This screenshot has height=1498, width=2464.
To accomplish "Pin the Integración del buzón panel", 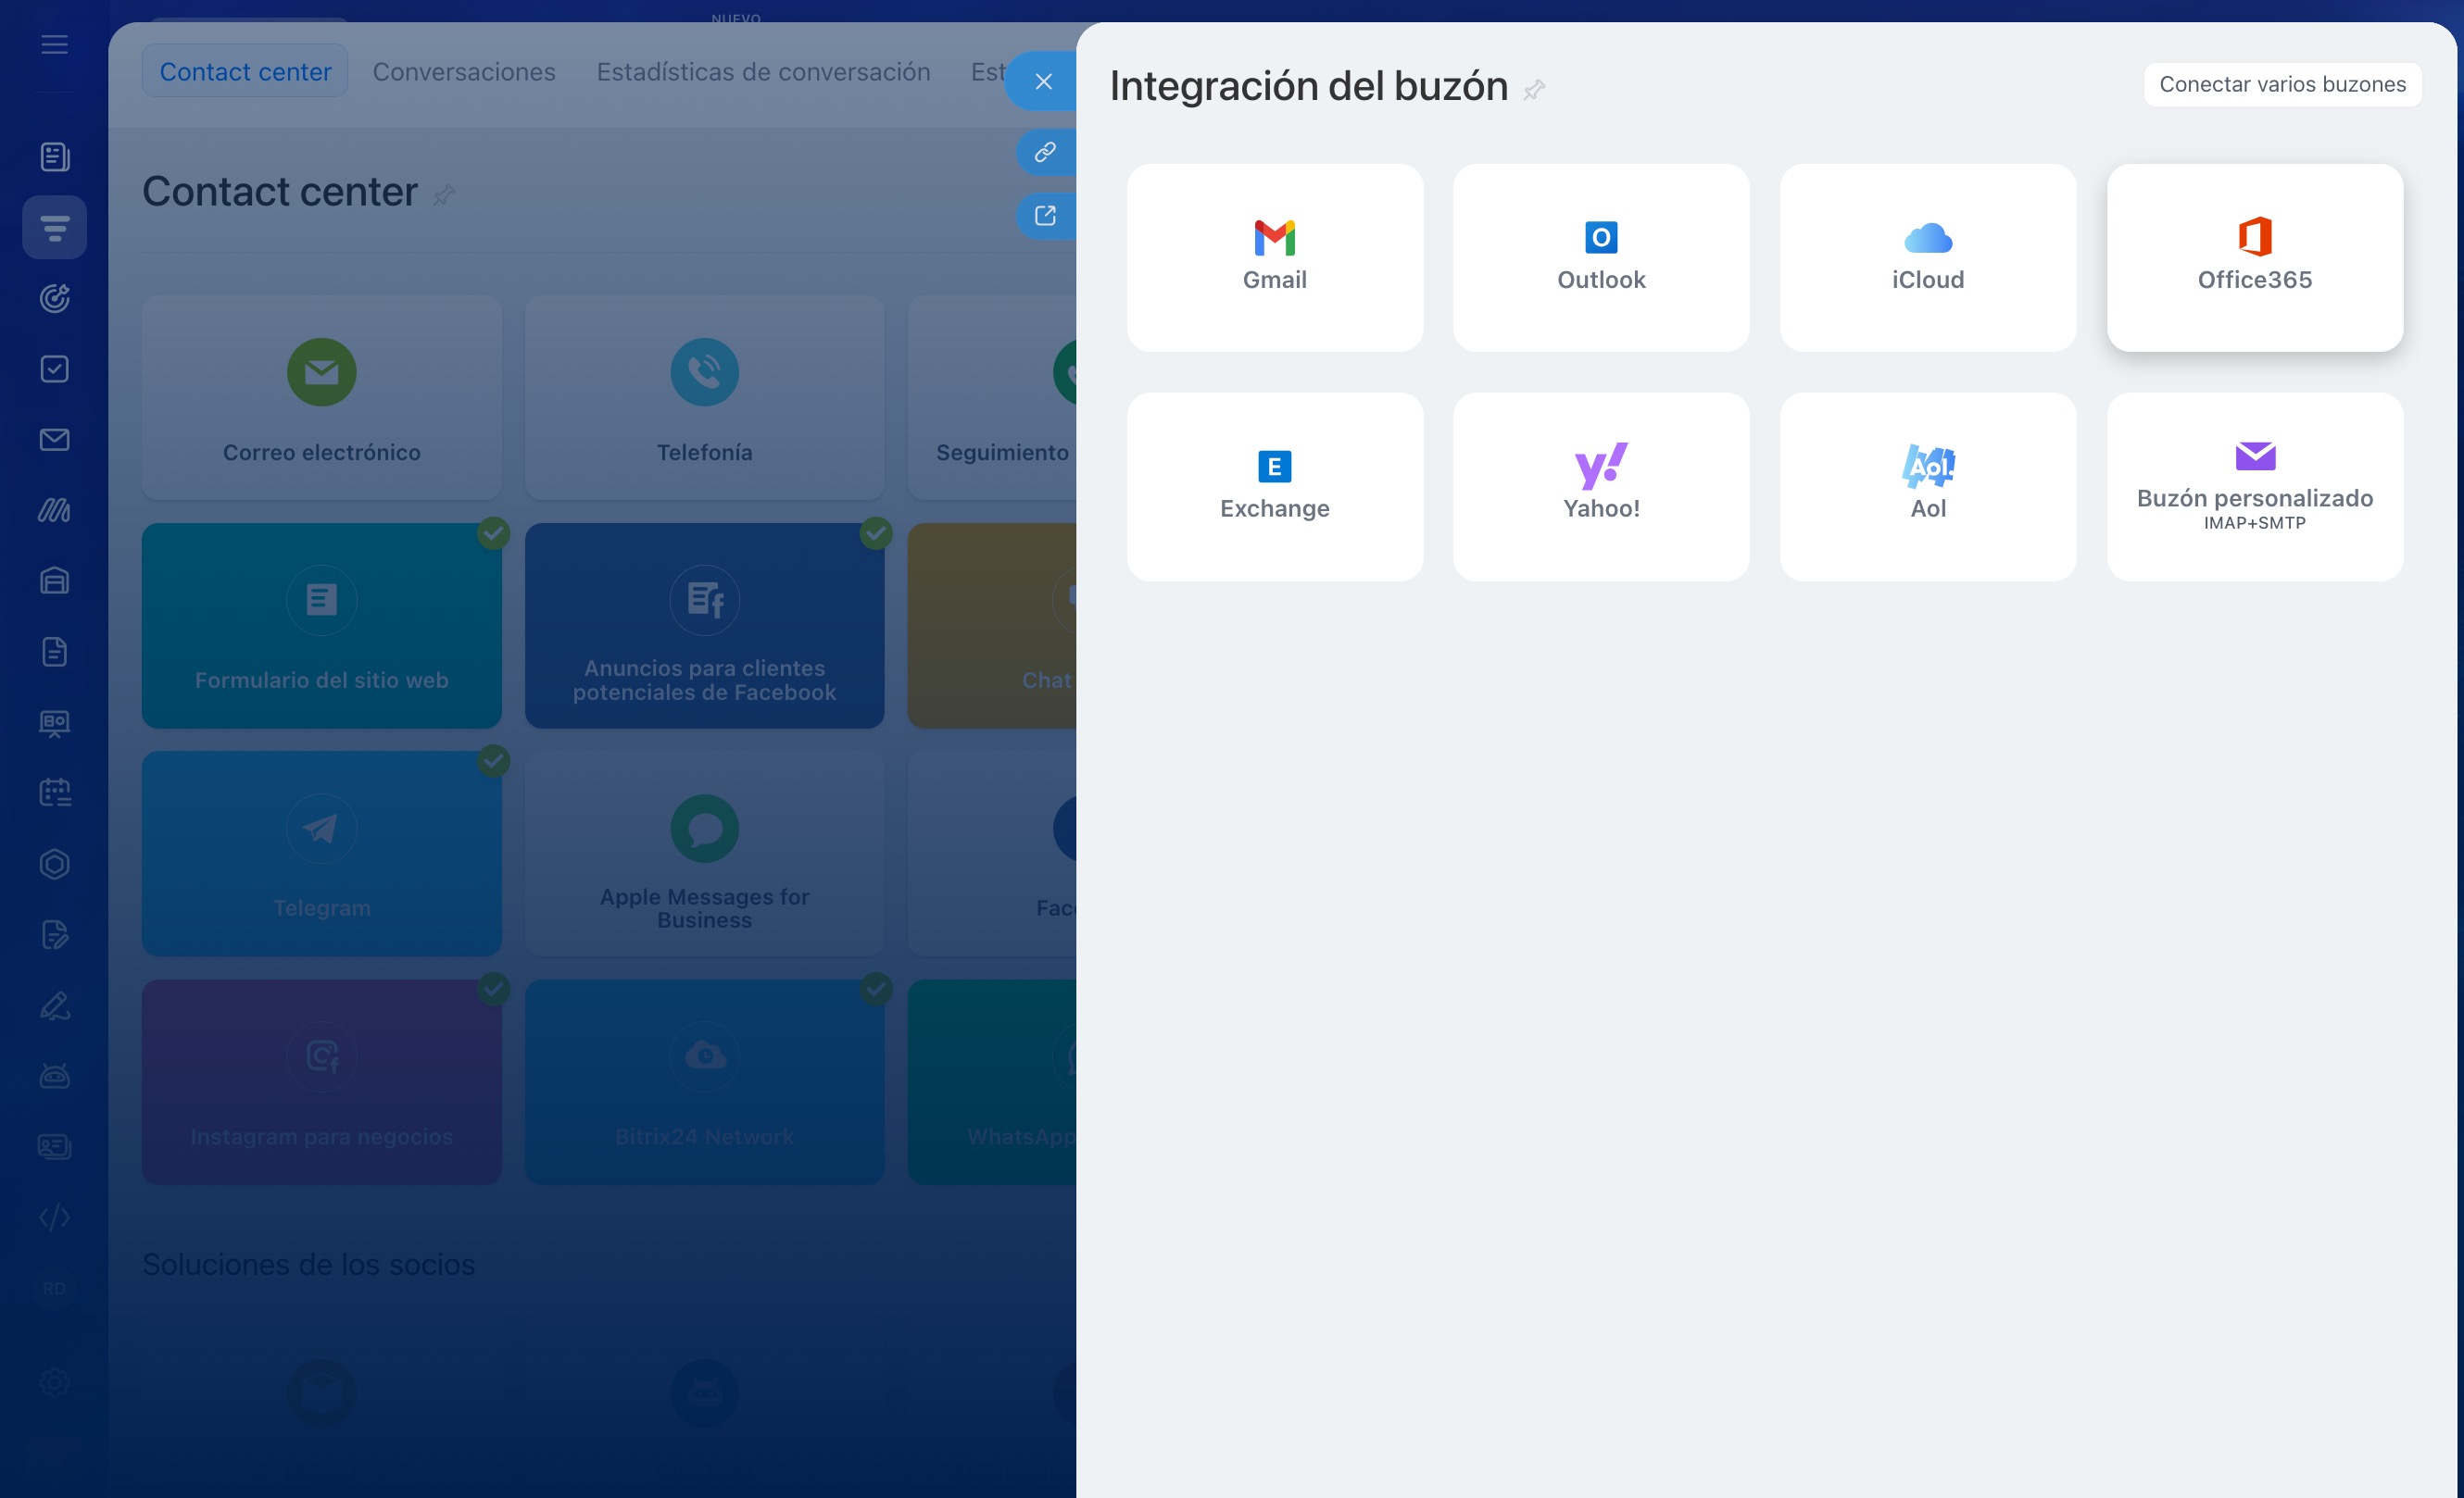I will point(1534,90).
